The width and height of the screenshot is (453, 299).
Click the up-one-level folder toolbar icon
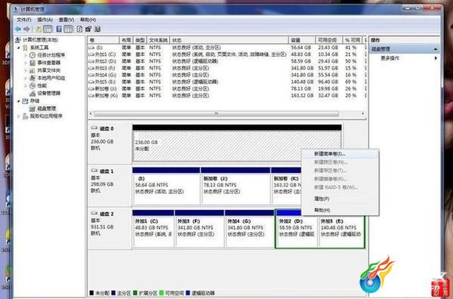point(39,29)
